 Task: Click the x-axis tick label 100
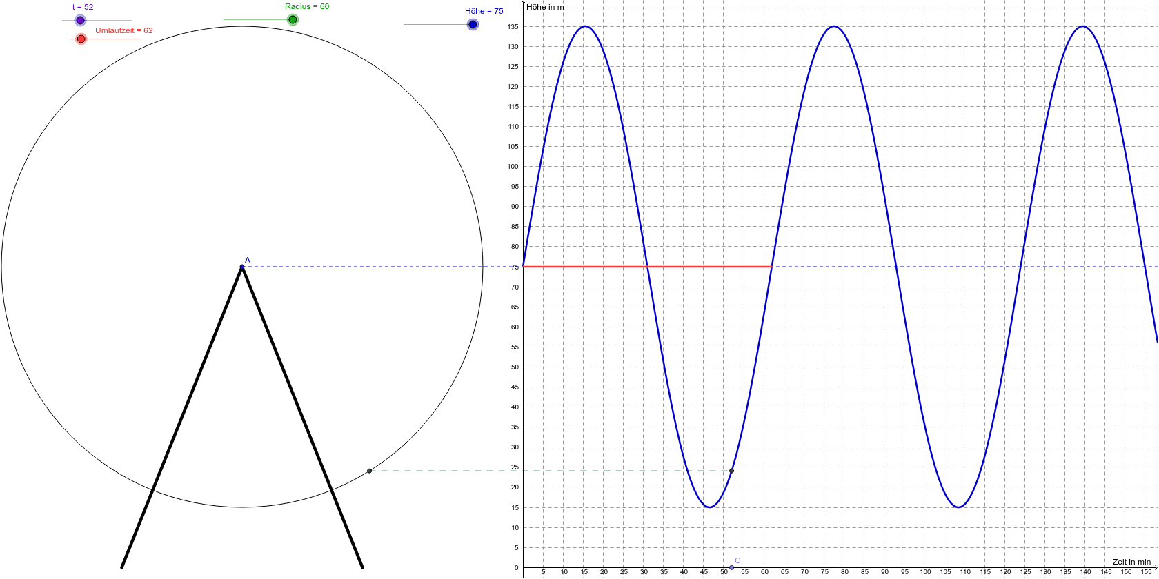tap(925, 572)
